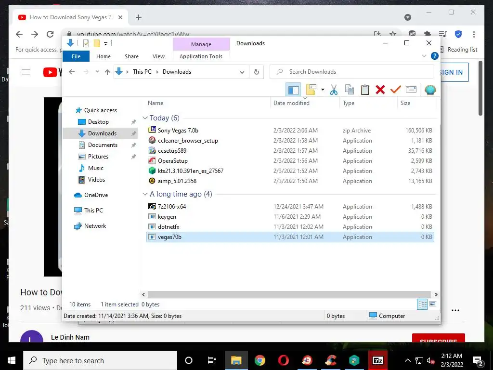Click Chrome's reload page button
The width and height of the screenshot is (493, 370).
click(50, 34)
